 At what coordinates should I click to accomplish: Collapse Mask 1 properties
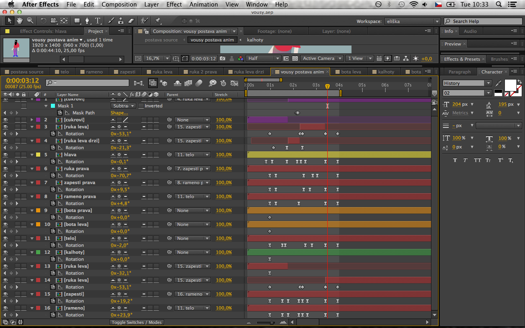(46, 106)
